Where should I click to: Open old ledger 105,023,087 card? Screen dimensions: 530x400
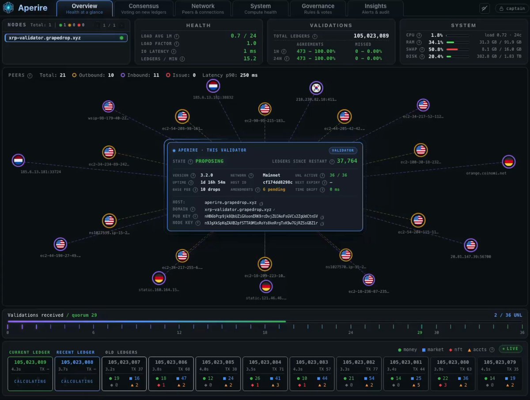click(x=124, y=374)
